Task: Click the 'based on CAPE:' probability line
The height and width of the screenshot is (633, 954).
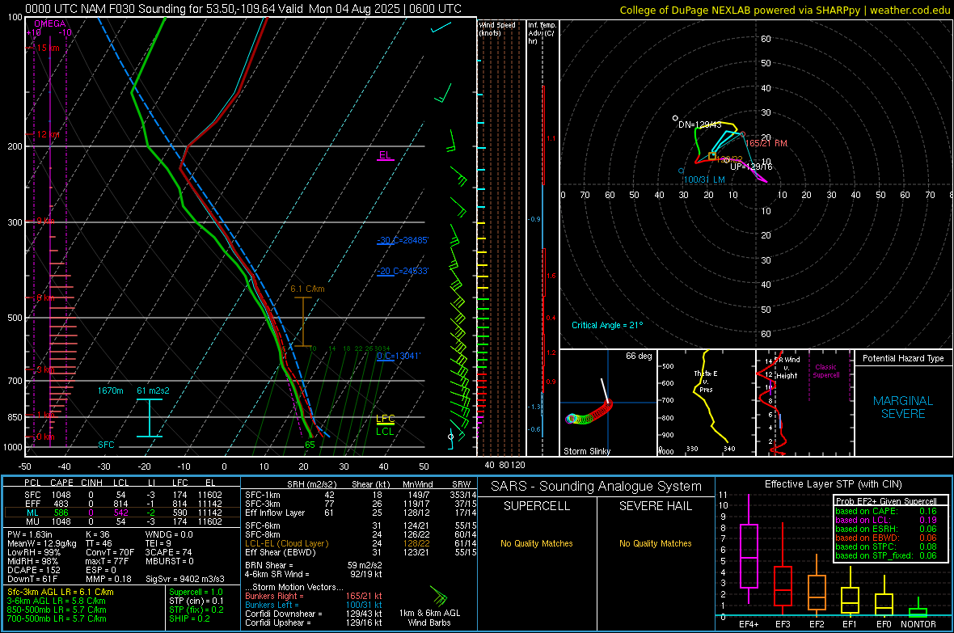Action: [x=886, y=511]
